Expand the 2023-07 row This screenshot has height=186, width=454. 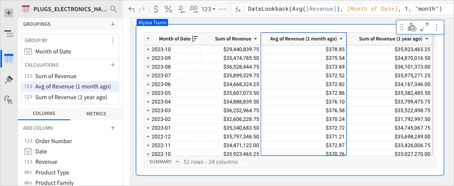[148, 75]
